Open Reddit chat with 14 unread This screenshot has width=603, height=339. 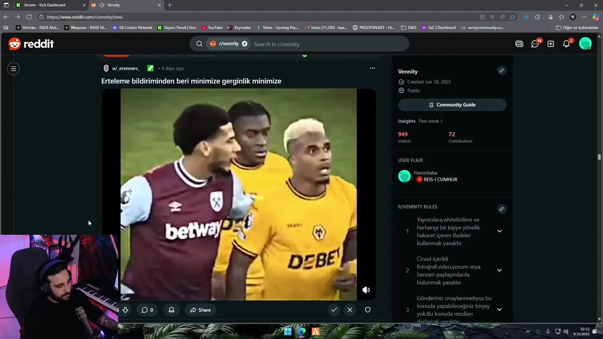[535, 44]
